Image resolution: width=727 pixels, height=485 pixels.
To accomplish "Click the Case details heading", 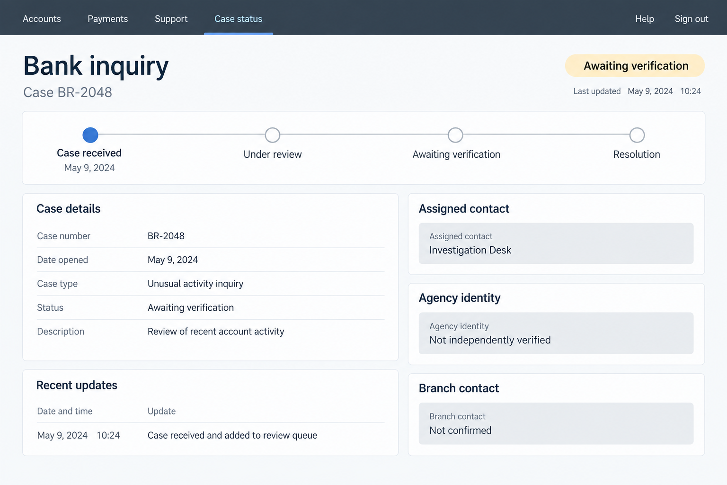I will click(69, 209).
